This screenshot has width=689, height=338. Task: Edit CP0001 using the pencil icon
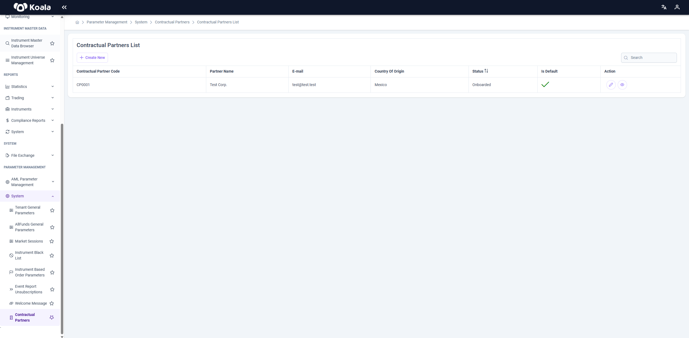pyautogui.click(x=611, y=85)
